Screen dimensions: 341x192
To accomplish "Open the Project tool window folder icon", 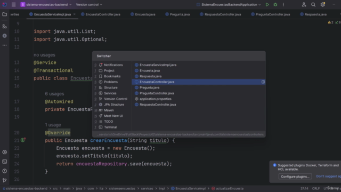I will click(x=4, y=14).
